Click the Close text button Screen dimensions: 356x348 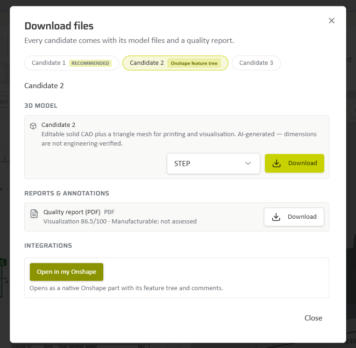point(313,318)
